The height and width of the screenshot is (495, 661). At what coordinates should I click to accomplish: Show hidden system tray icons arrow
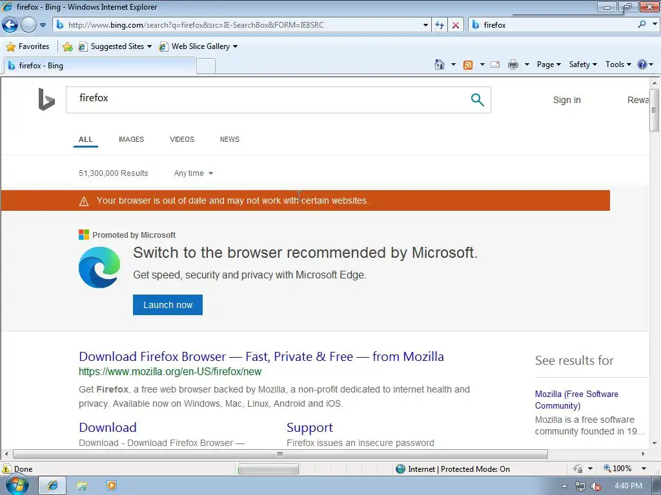tap(564, 486)
